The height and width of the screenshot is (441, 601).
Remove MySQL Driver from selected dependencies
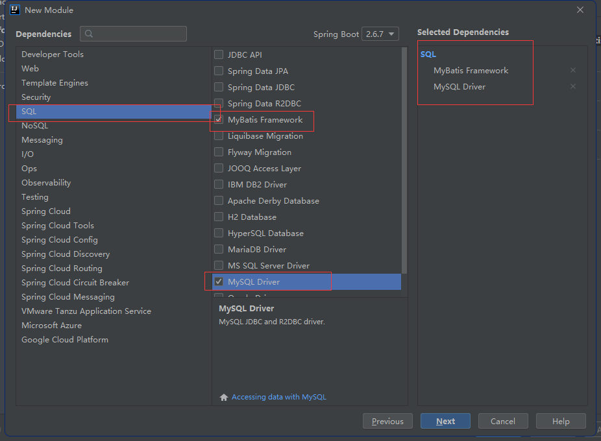573,86
